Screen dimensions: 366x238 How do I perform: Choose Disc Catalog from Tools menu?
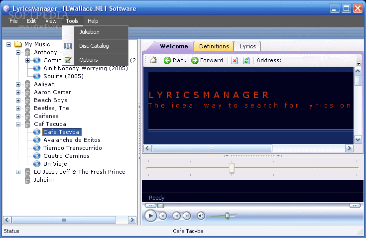coord(101,46)
